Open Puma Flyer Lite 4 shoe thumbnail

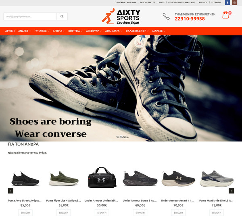64,178
